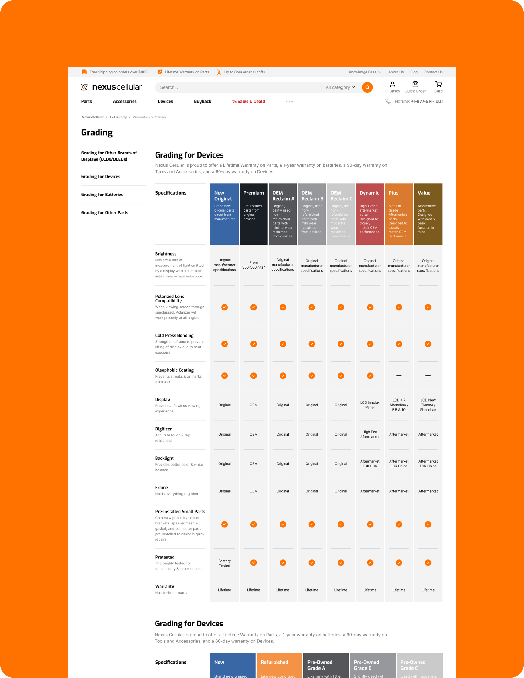Click the Refurbished column header in lower table
The height and width of the screenshot is (678, 524).
pyautogui.click(x=279, y=665)
